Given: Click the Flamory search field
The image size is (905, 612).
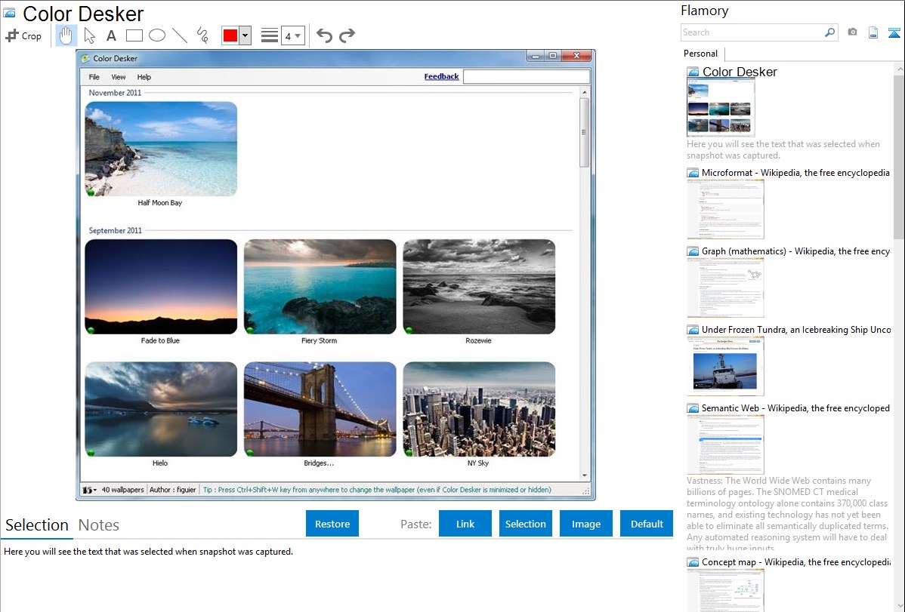Looking at the screenshot, I should pyautogui.click(x=752, y=32).
